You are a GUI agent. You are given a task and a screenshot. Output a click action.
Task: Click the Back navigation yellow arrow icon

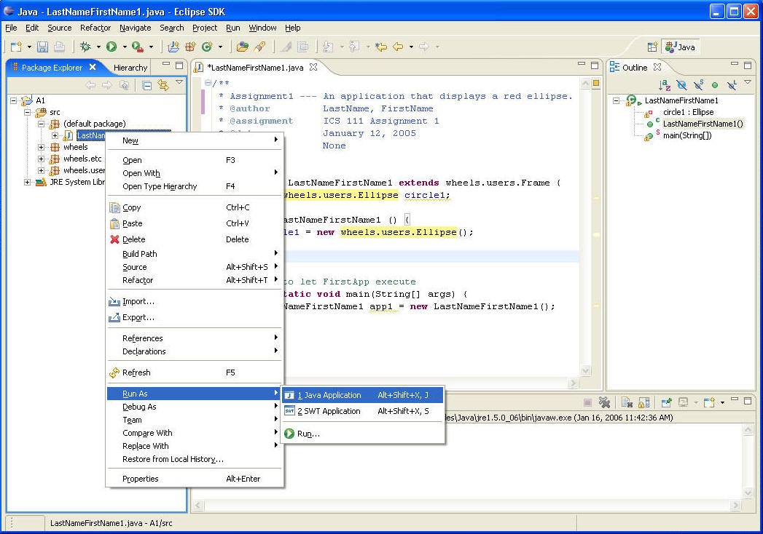point(398,47)
